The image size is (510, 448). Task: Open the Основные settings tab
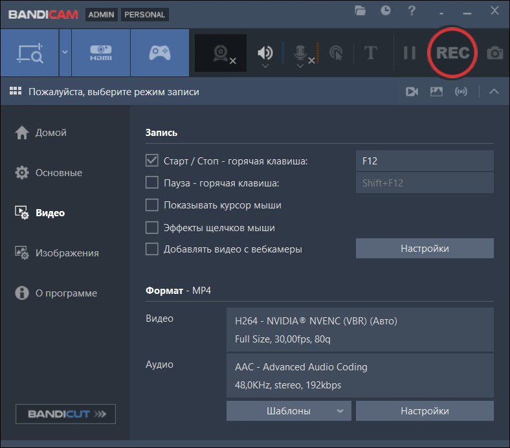(x=58, y=173)
